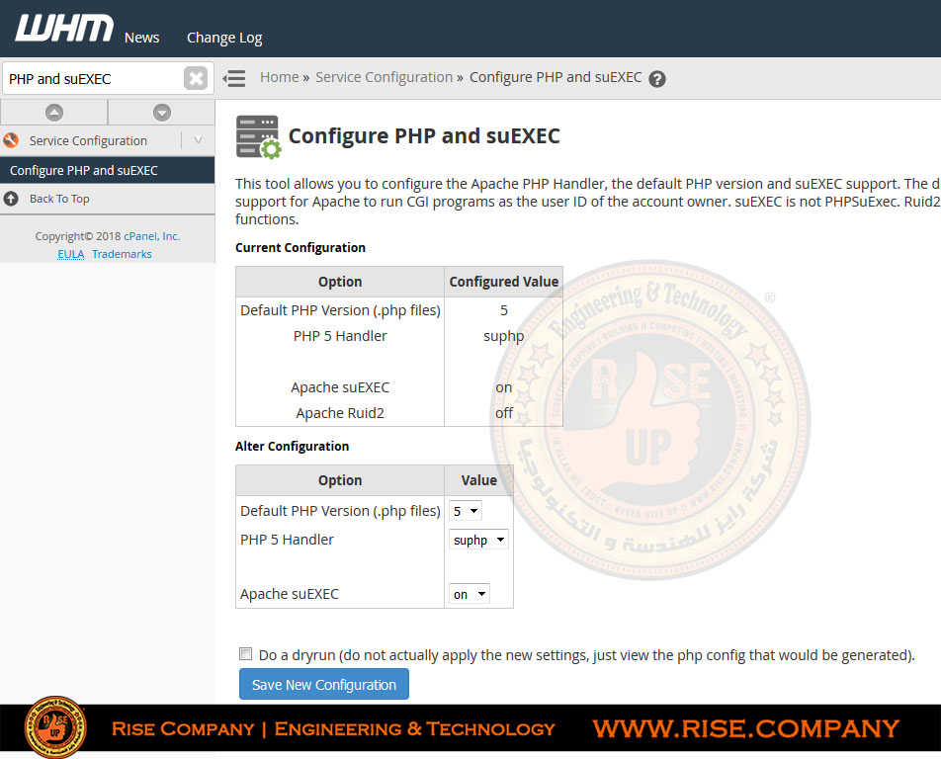Toggle the sidebar menu collapse icon
Viewport: 941px width, 759px height.
[x=234, y=78]
